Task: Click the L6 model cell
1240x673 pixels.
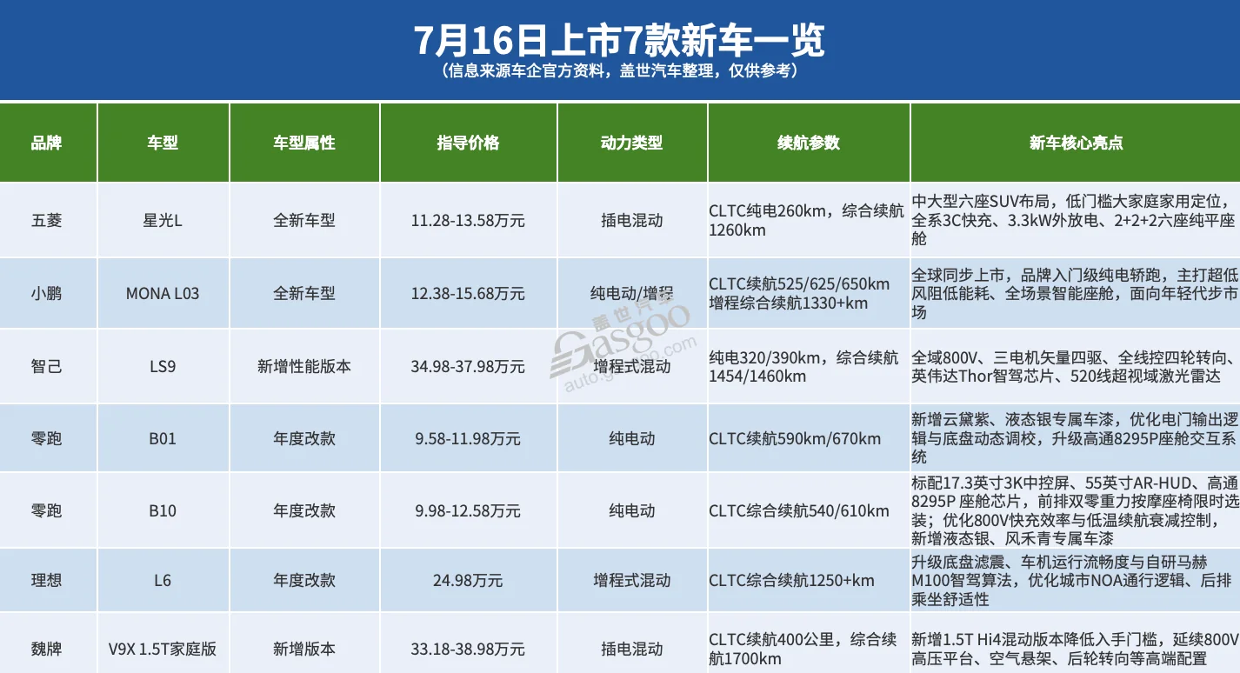Action: click(163, 580)
